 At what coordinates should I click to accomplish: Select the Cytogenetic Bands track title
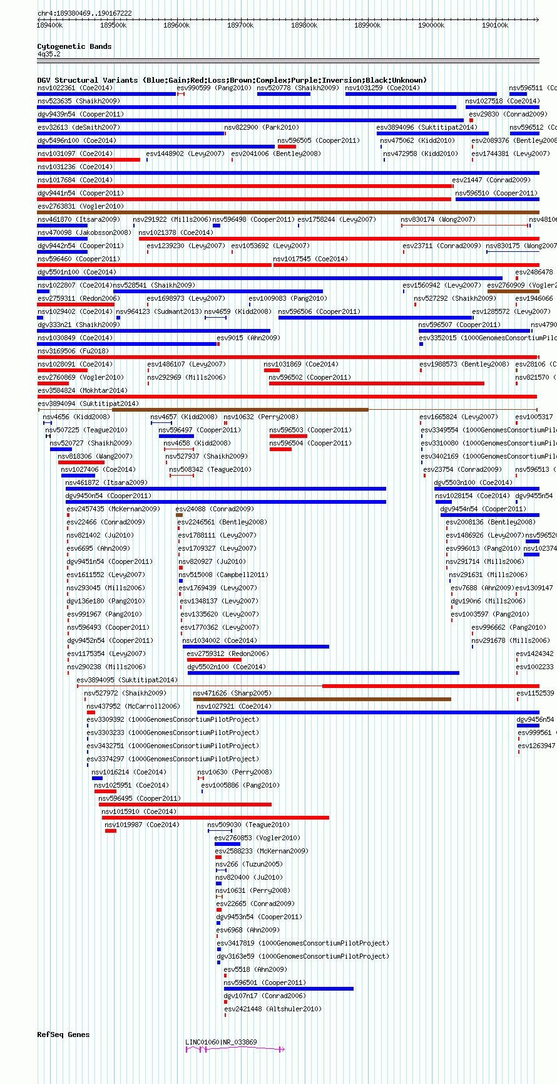(x=74, y=46)
